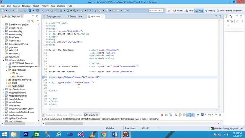This screenshot has height=138, width=245.
Task: Launch Chrome from the taskbar
Action: tap(103, 135)
